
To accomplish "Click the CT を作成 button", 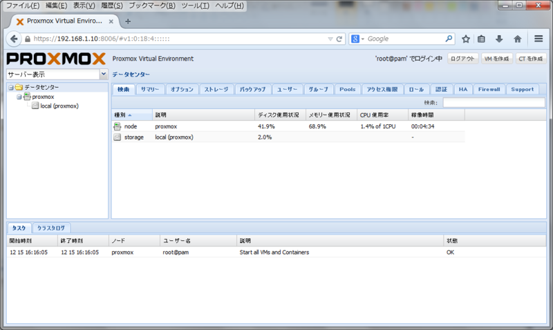I will click(530, 59).
